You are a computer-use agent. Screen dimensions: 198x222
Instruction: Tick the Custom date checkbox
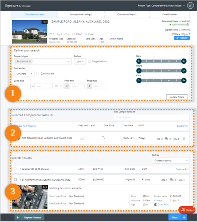(x=38, y=73)
